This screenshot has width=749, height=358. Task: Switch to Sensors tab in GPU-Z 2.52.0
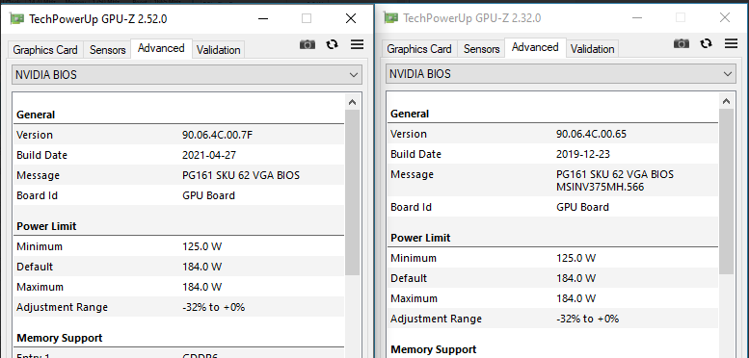tap(107, 50)
